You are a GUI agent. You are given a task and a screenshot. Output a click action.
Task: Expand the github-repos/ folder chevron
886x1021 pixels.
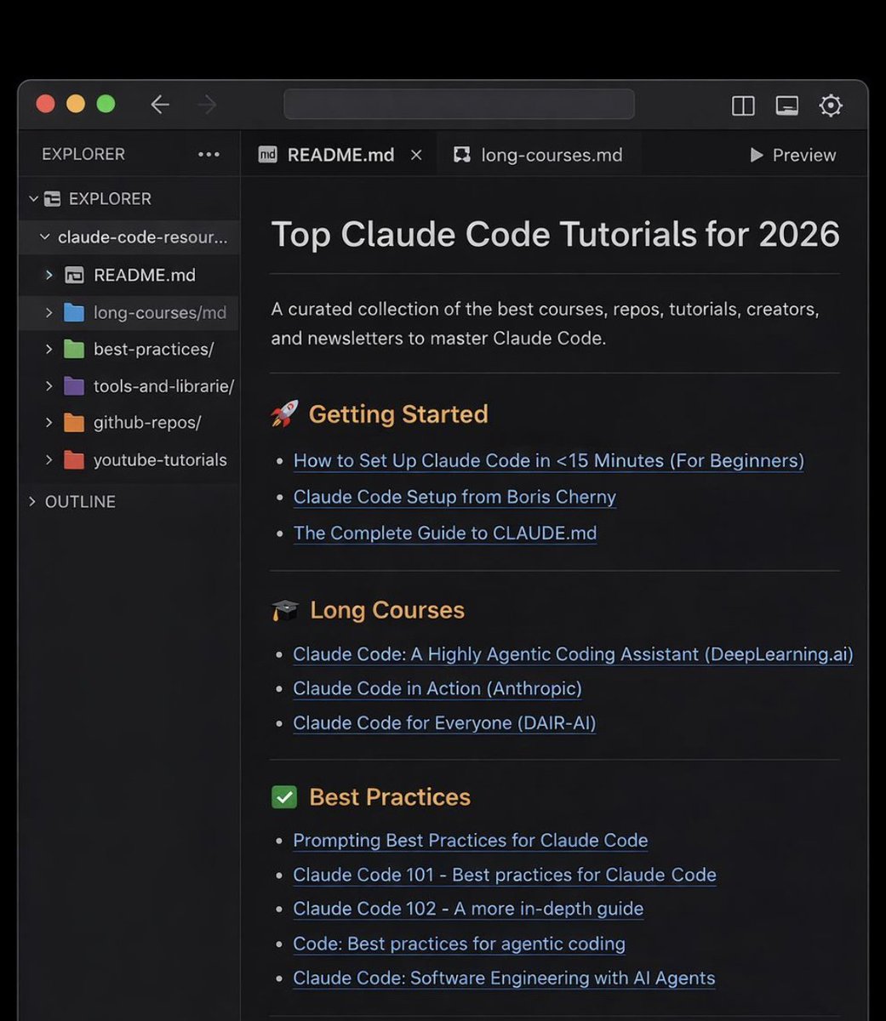click(49, 423)
